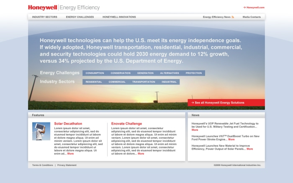Viewport: 293px width, 183px height.
Task: Open Energy Efficiency News link
Action: (216, 17)
